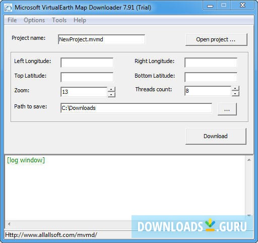Click the allallsoft.com URL in status bar
This screenshot has height=243, width=258.
coord(51,235)
